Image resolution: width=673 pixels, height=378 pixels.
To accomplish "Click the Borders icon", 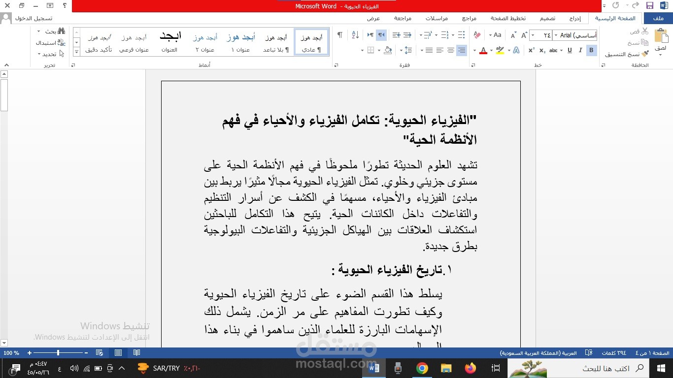I will coord(371,50).
